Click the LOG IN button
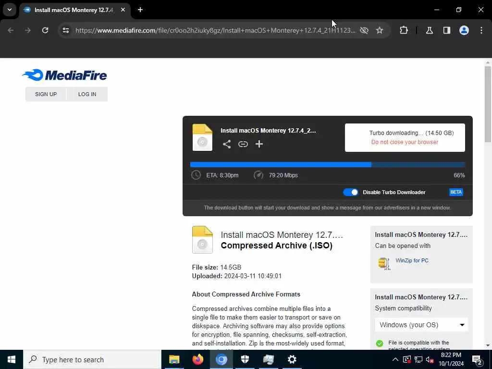This screenshot has width=492, height=369. [x=87, y=94]
